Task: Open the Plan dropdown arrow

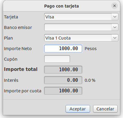Action: click(115, 38)
